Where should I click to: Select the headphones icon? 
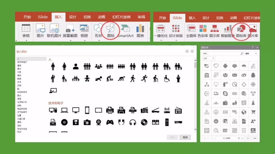(x=133, y=122)
